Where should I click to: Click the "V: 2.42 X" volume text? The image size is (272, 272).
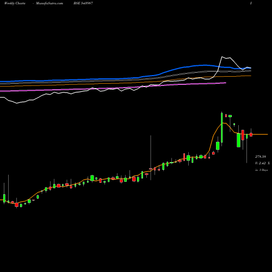click(262, 163)
